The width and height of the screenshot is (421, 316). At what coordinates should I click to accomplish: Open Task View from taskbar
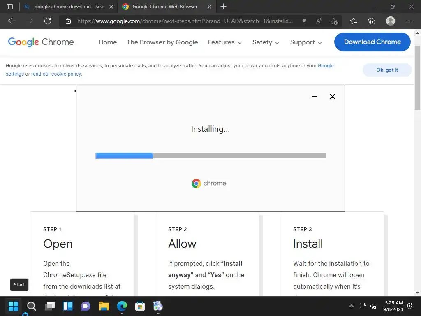point(50,306)
